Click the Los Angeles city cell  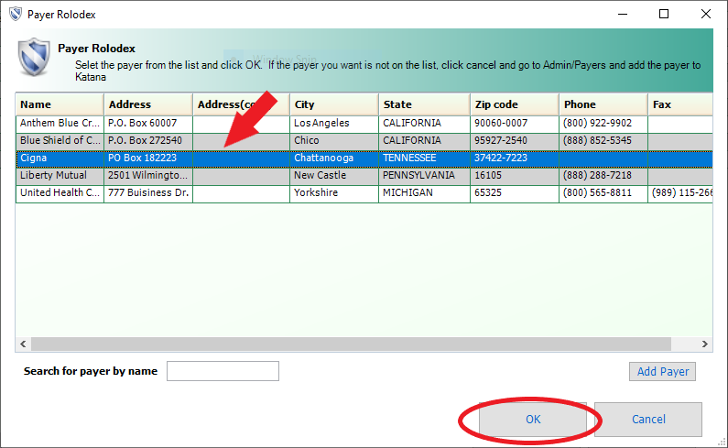point(334,123)
